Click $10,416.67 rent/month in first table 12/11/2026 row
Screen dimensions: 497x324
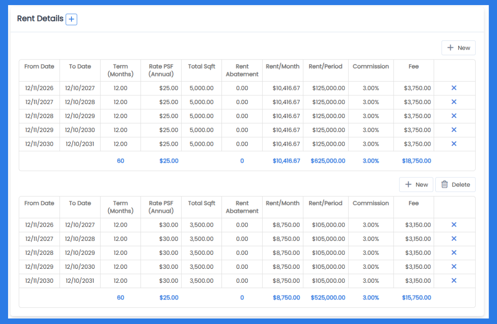286,88
